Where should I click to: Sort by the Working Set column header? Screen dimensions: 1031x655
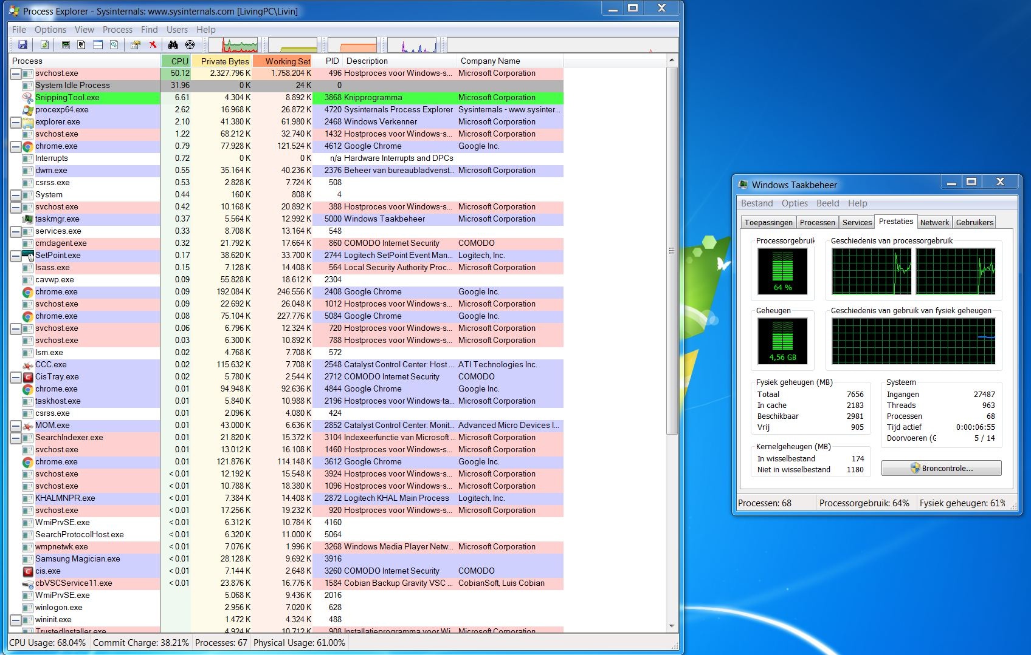pos(287,61)
